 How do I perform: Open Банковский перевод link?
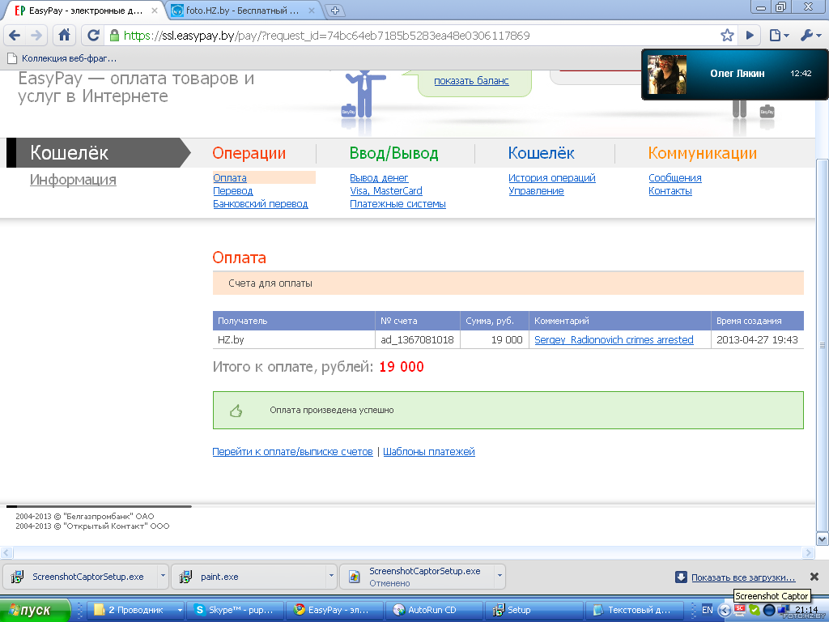pyautogui.click(x=261, y=203)
